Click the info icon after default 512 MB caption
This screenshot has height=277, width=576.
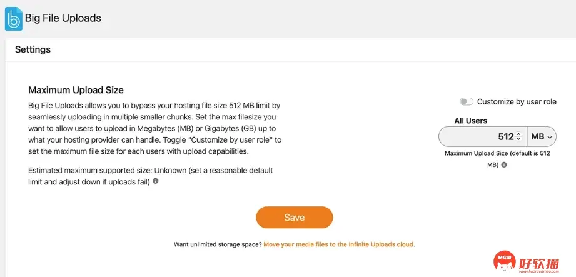[x=504, y=165]
